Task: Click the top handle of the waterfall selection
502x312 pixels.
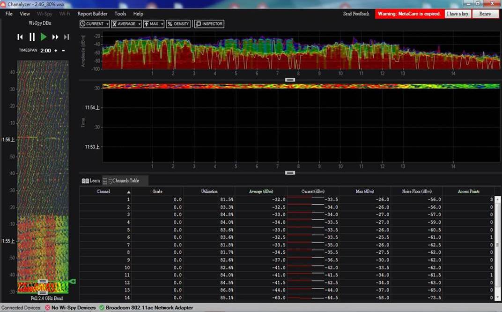Action: pyautogui.click(x=43, y=282)
